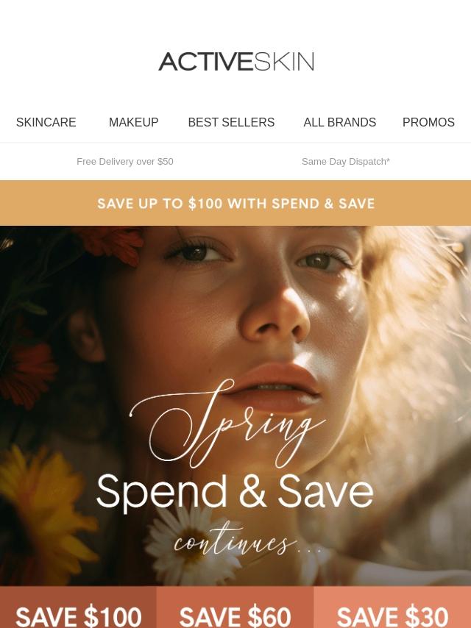Open the SKINCARE menu link
Screen dimensions: 471x628
click(46, 122)
